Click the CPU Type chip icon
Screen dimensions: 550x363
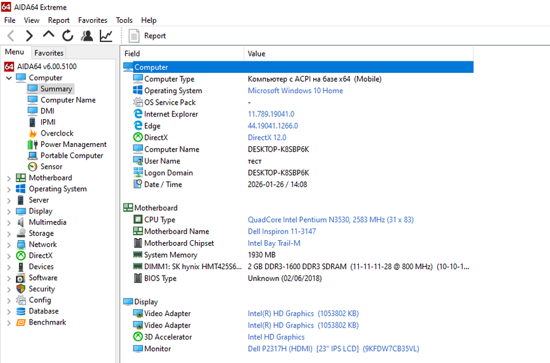[x=138, y=219]
